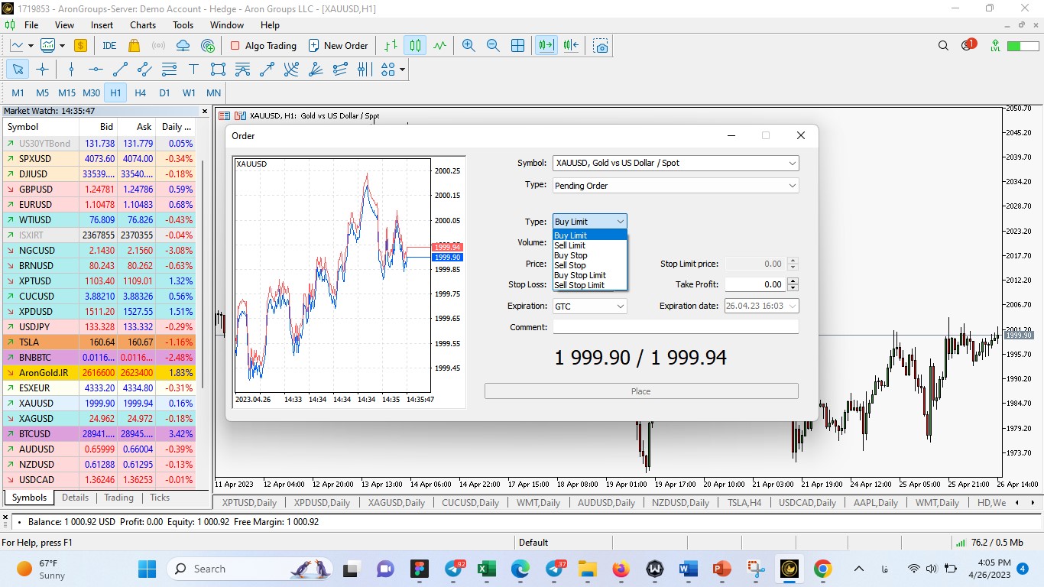Switch to Market Watch Details tab

point(75,498)
